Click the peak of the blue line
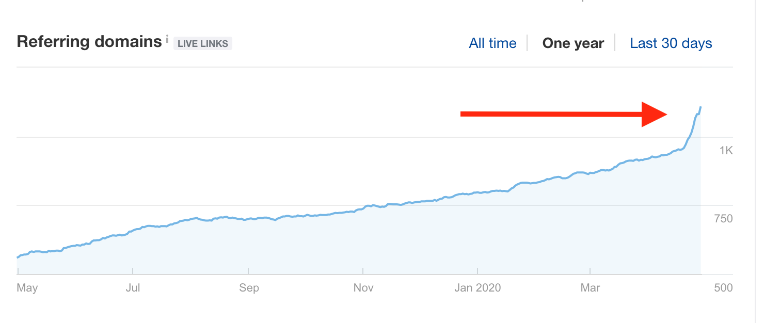The image size is (764, 323). [x=700, y=107]
